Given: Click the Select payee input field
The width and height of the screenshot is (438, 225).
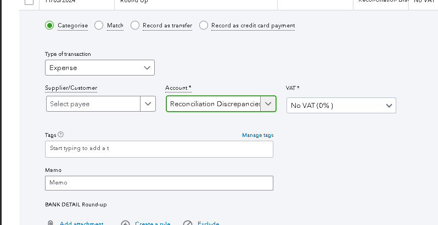Looking at the screenshot, I should [x=93, y=104].
